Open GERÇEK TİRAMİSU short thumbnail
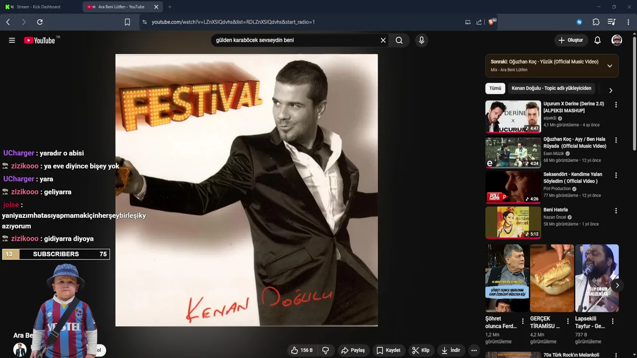 point(552,278)
